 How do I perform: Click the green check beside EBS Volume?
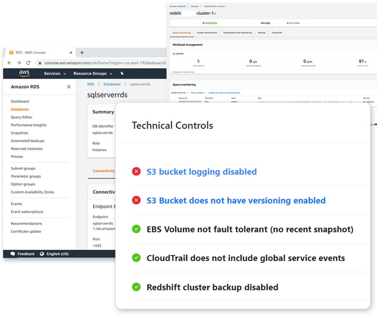[x=136, y=229]
